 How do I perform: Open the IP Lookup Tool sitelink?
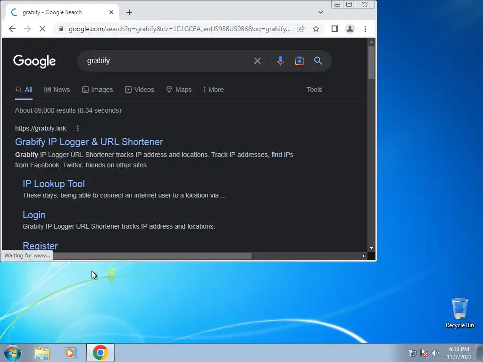[x=54, y=184]
